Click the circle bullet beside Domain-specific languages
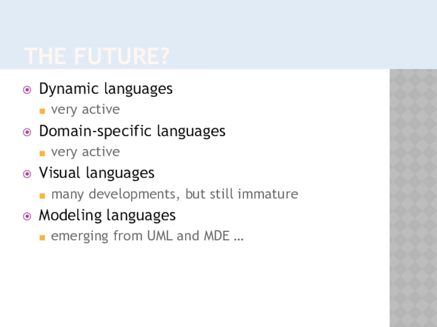The image size is (437, 327). pyautogui.click(x=27, y=132)
